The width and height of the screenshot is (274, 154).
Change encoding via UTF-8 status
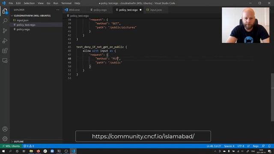pos(241,146)
